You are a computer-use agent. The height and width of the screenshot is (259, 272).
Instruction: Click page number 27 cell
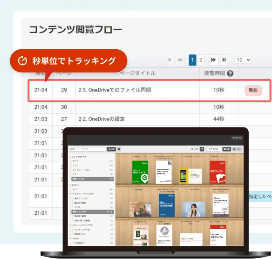click(64, 119)
